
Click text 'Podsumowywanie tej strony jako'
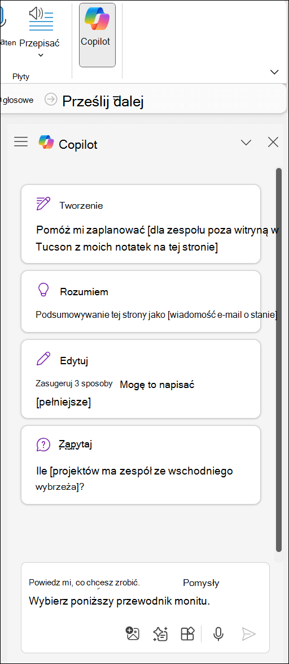101,314
